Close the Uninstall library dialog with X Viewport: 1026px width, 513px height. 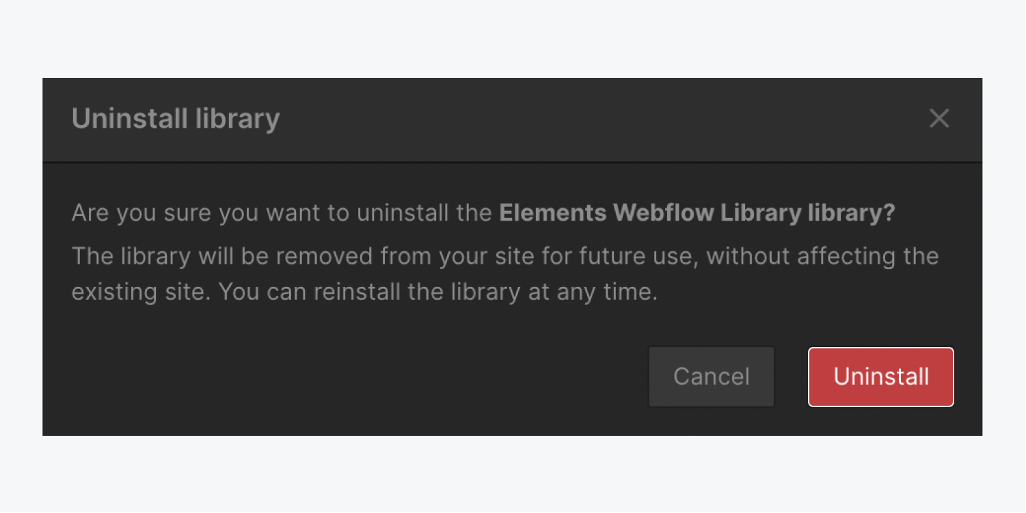pos(939,119)
